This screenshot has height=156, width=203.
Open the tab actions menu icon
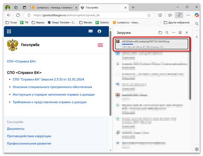pyautogui.click(x=24, y=8)
